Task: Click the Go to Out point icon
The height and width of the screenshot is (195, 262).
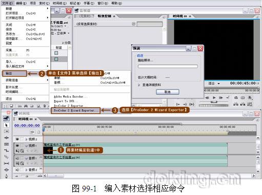Action: click(185, 104)
